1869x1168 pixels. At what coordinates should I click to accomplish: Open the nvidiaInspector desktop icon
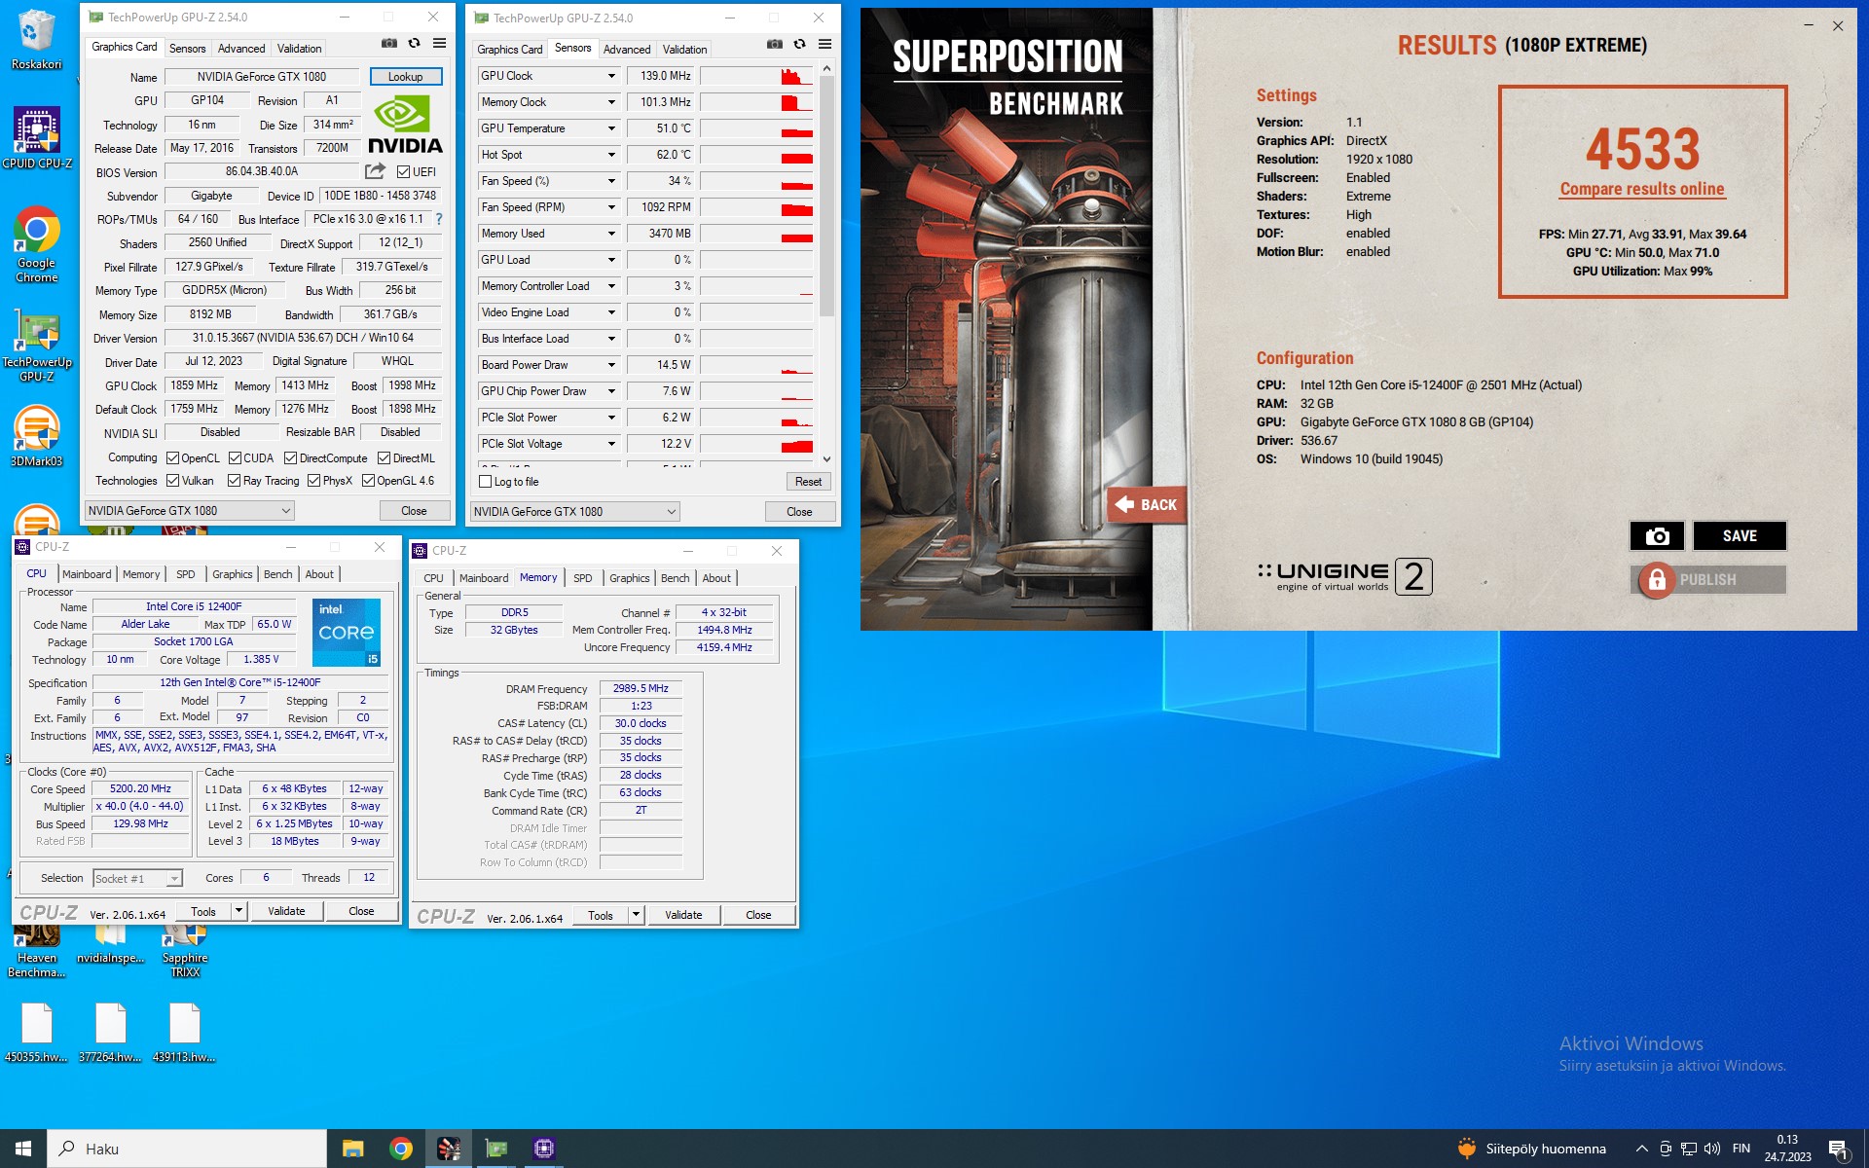pyautogui.click(x=110, y=946)
